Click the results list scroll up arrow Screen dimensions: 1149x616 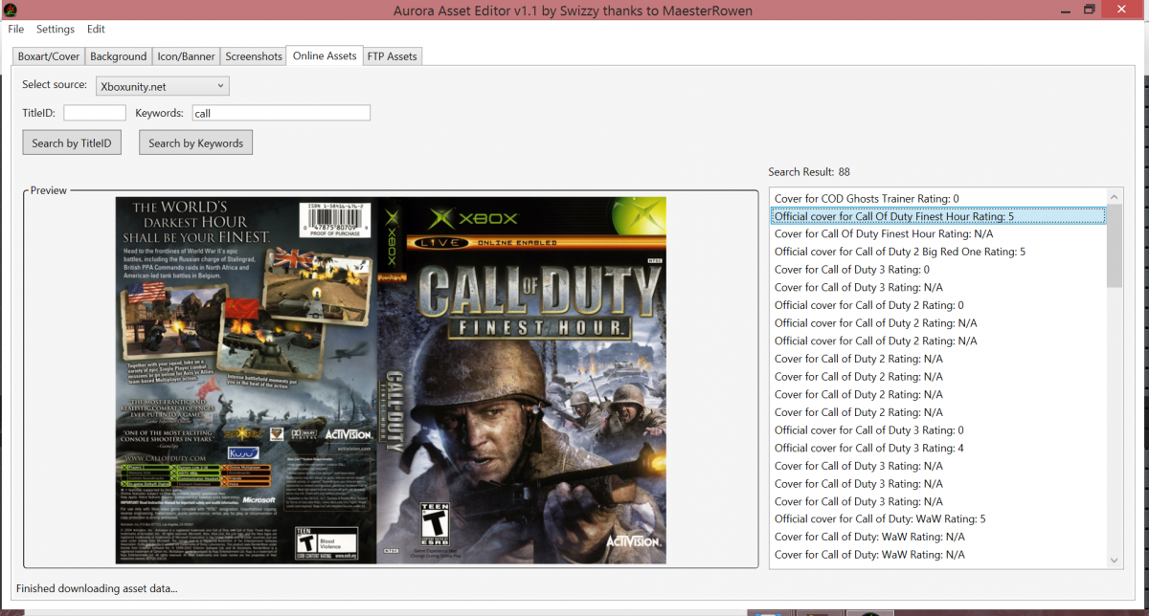(x=1115, y=195)
